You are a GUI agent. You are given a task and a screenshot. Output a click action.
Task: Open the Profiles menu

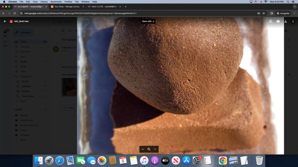pos(68,2)
